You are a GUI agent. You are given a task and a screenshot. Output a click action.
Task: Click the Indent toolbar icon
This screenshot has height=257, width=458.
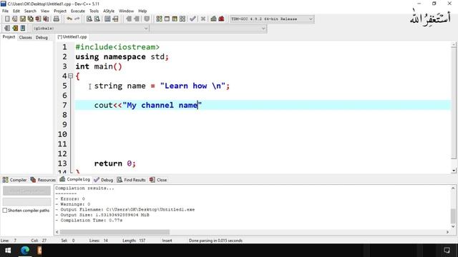point(137,19)
